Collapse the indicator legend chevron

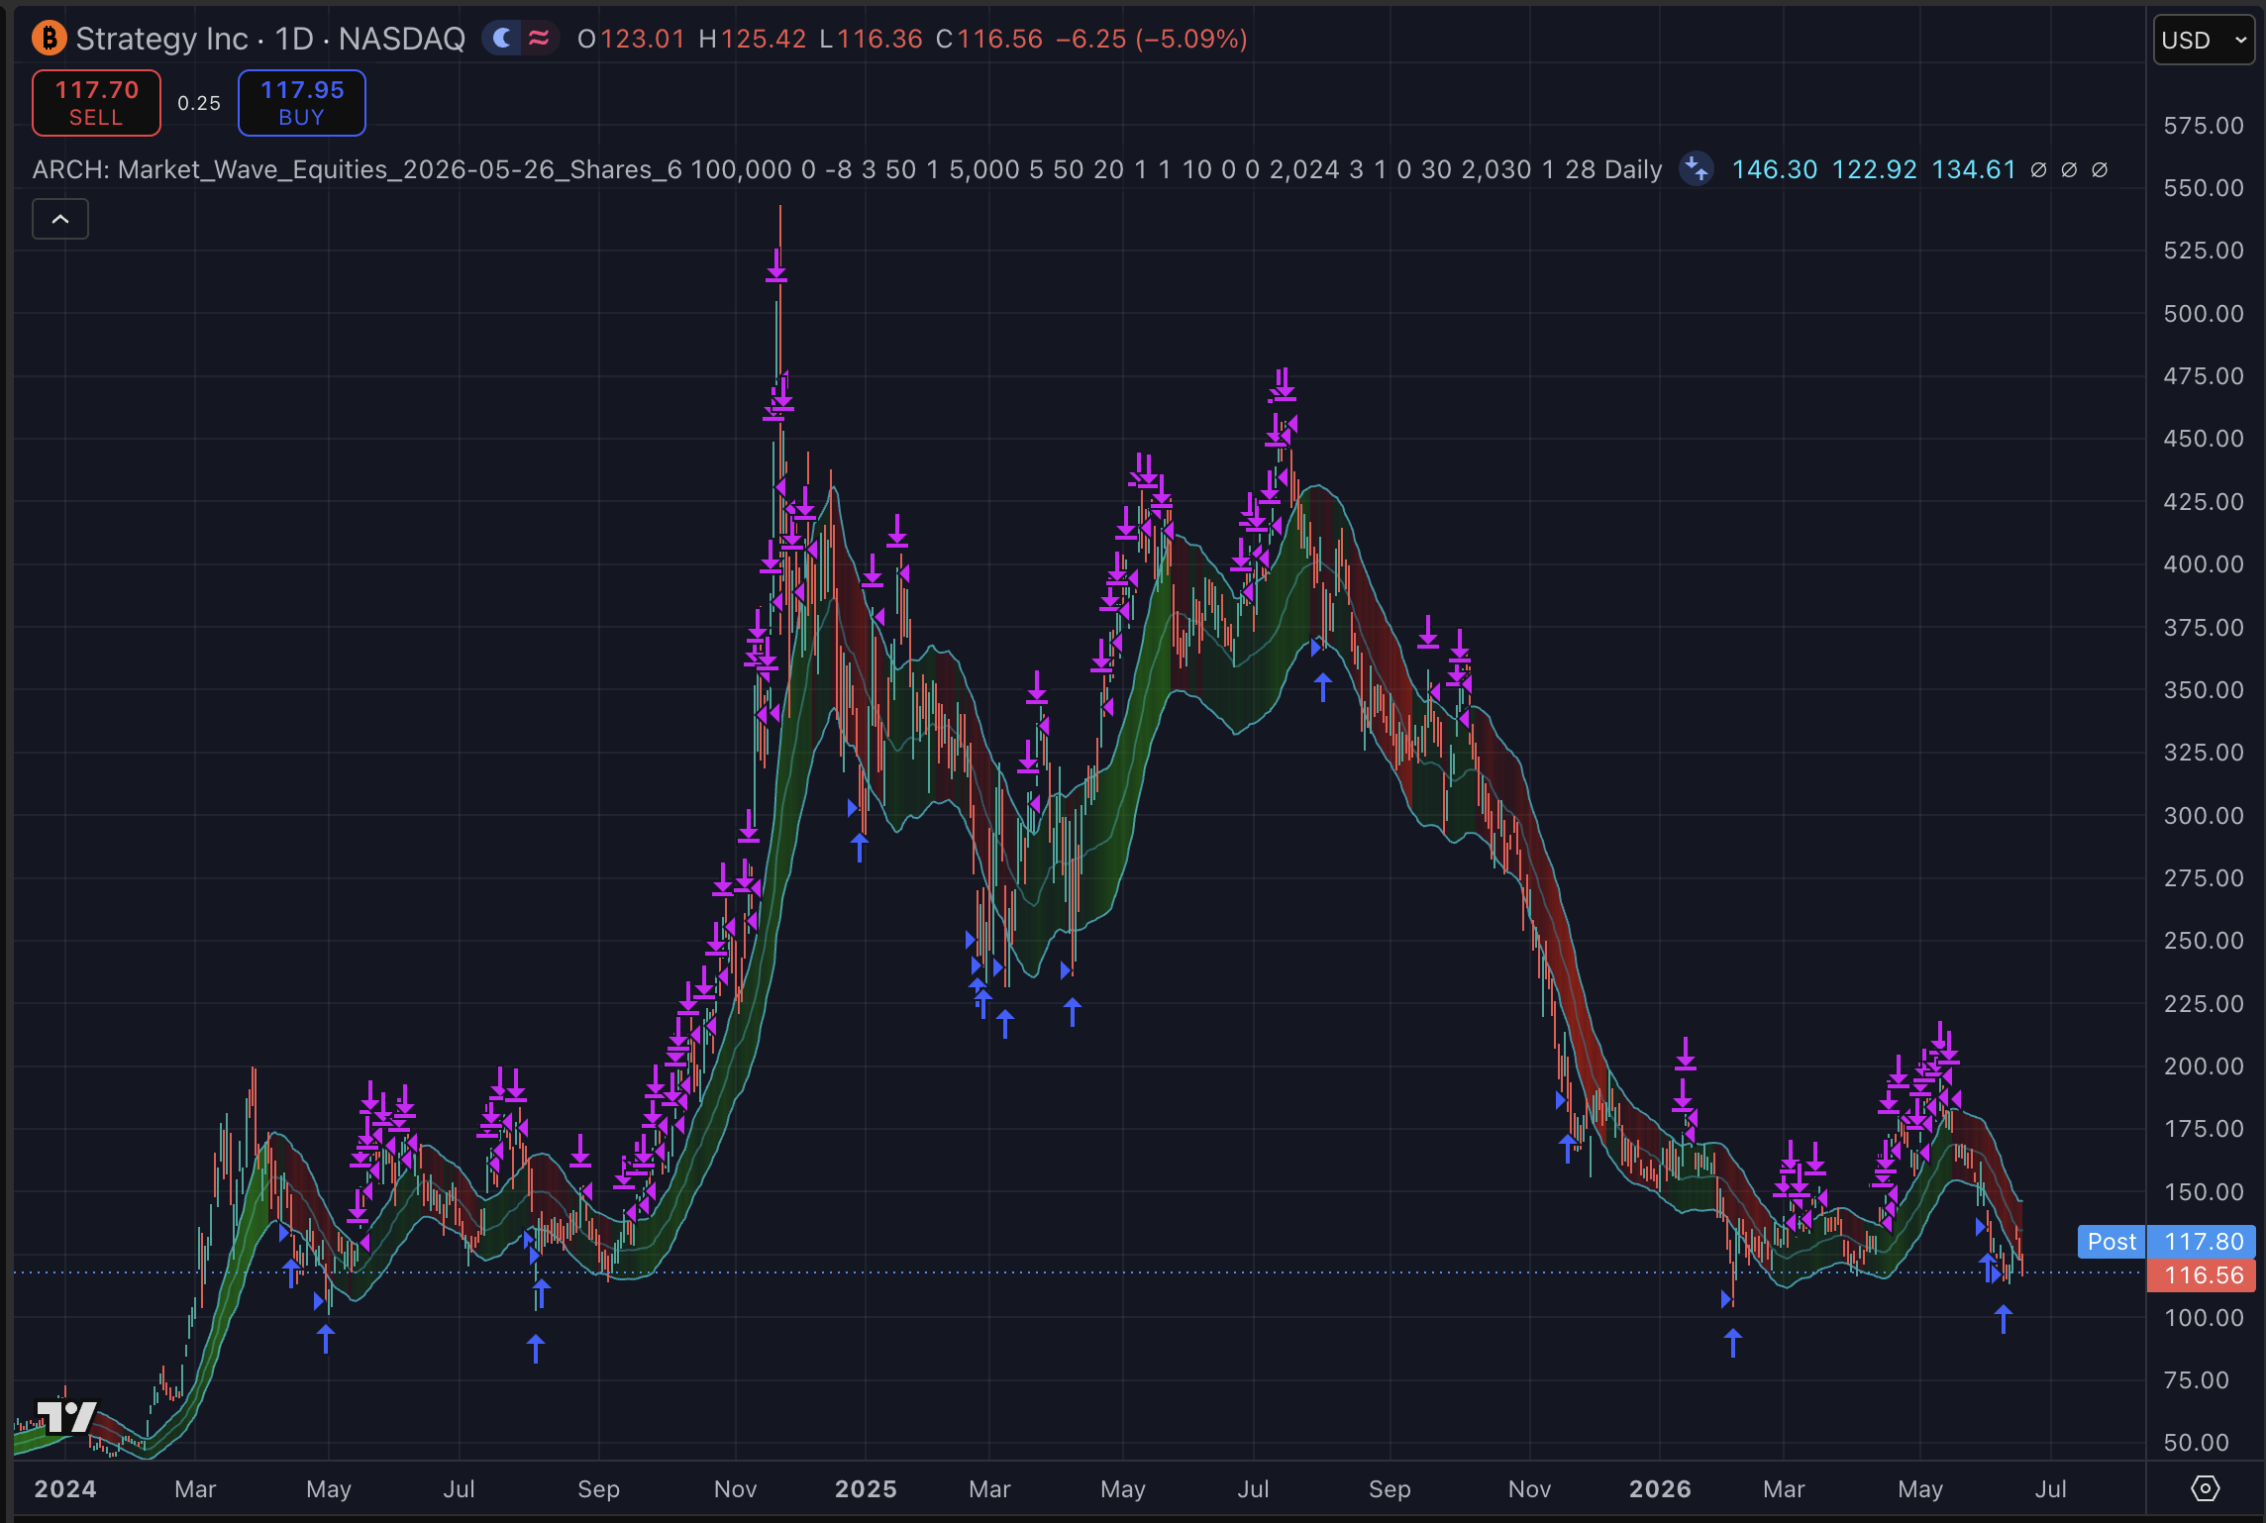60,219
